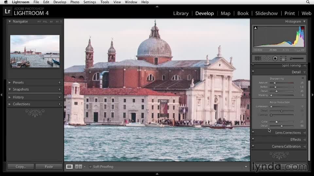Switch to the Slideshow module

pyautogui.click(x=266, y=13)
